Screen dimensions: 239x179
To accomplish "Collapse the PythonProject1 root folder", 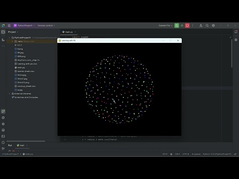I will [x=9, y=38].
